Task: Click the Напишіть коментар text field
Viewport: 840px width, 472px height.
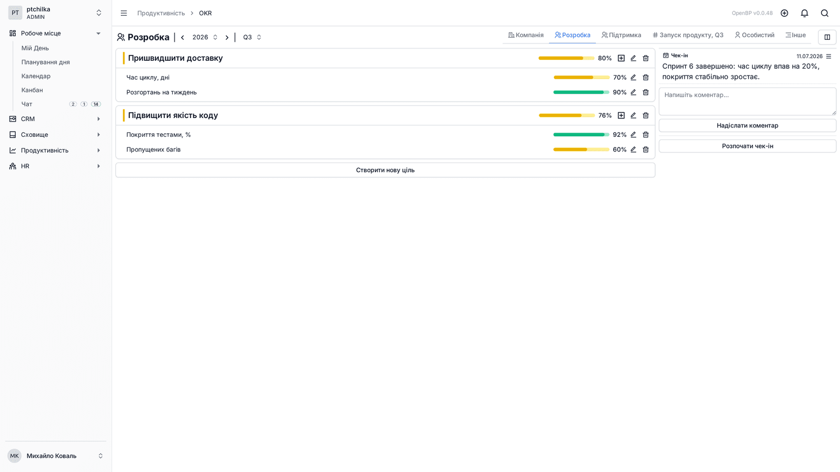Action: (748, 101)
